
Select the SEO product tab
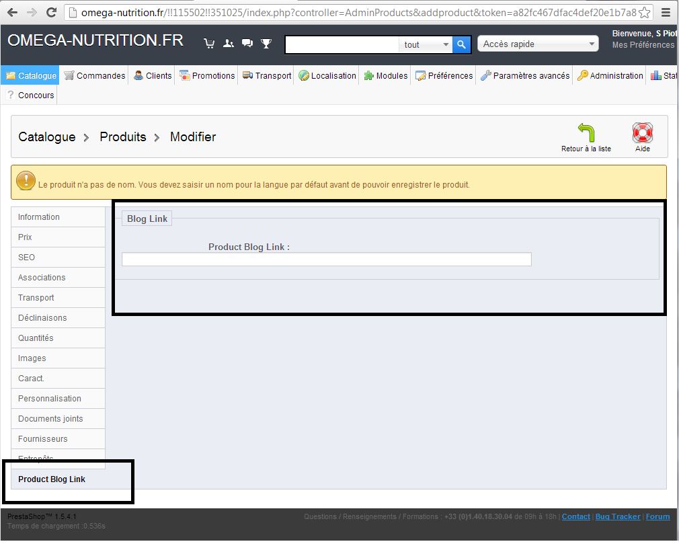[58, 258]
